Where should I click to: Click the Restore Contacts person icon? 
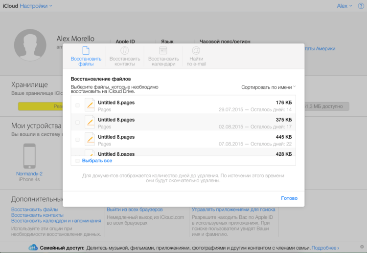coord(124,50)
